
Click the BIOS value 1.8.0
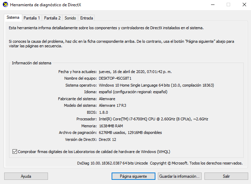[103, 112]
